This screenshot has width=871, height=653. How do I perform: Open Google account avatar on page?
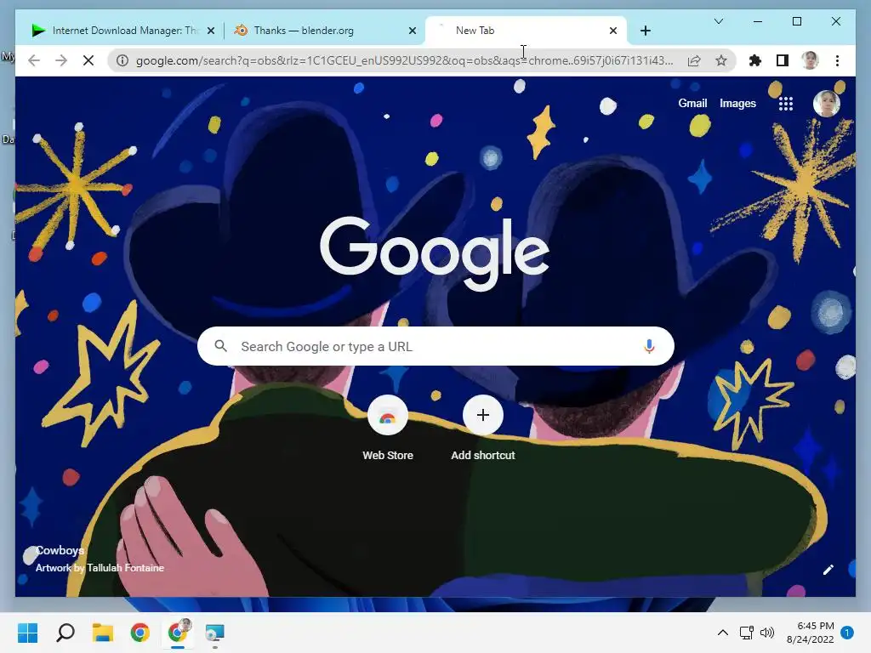point(826,103)
